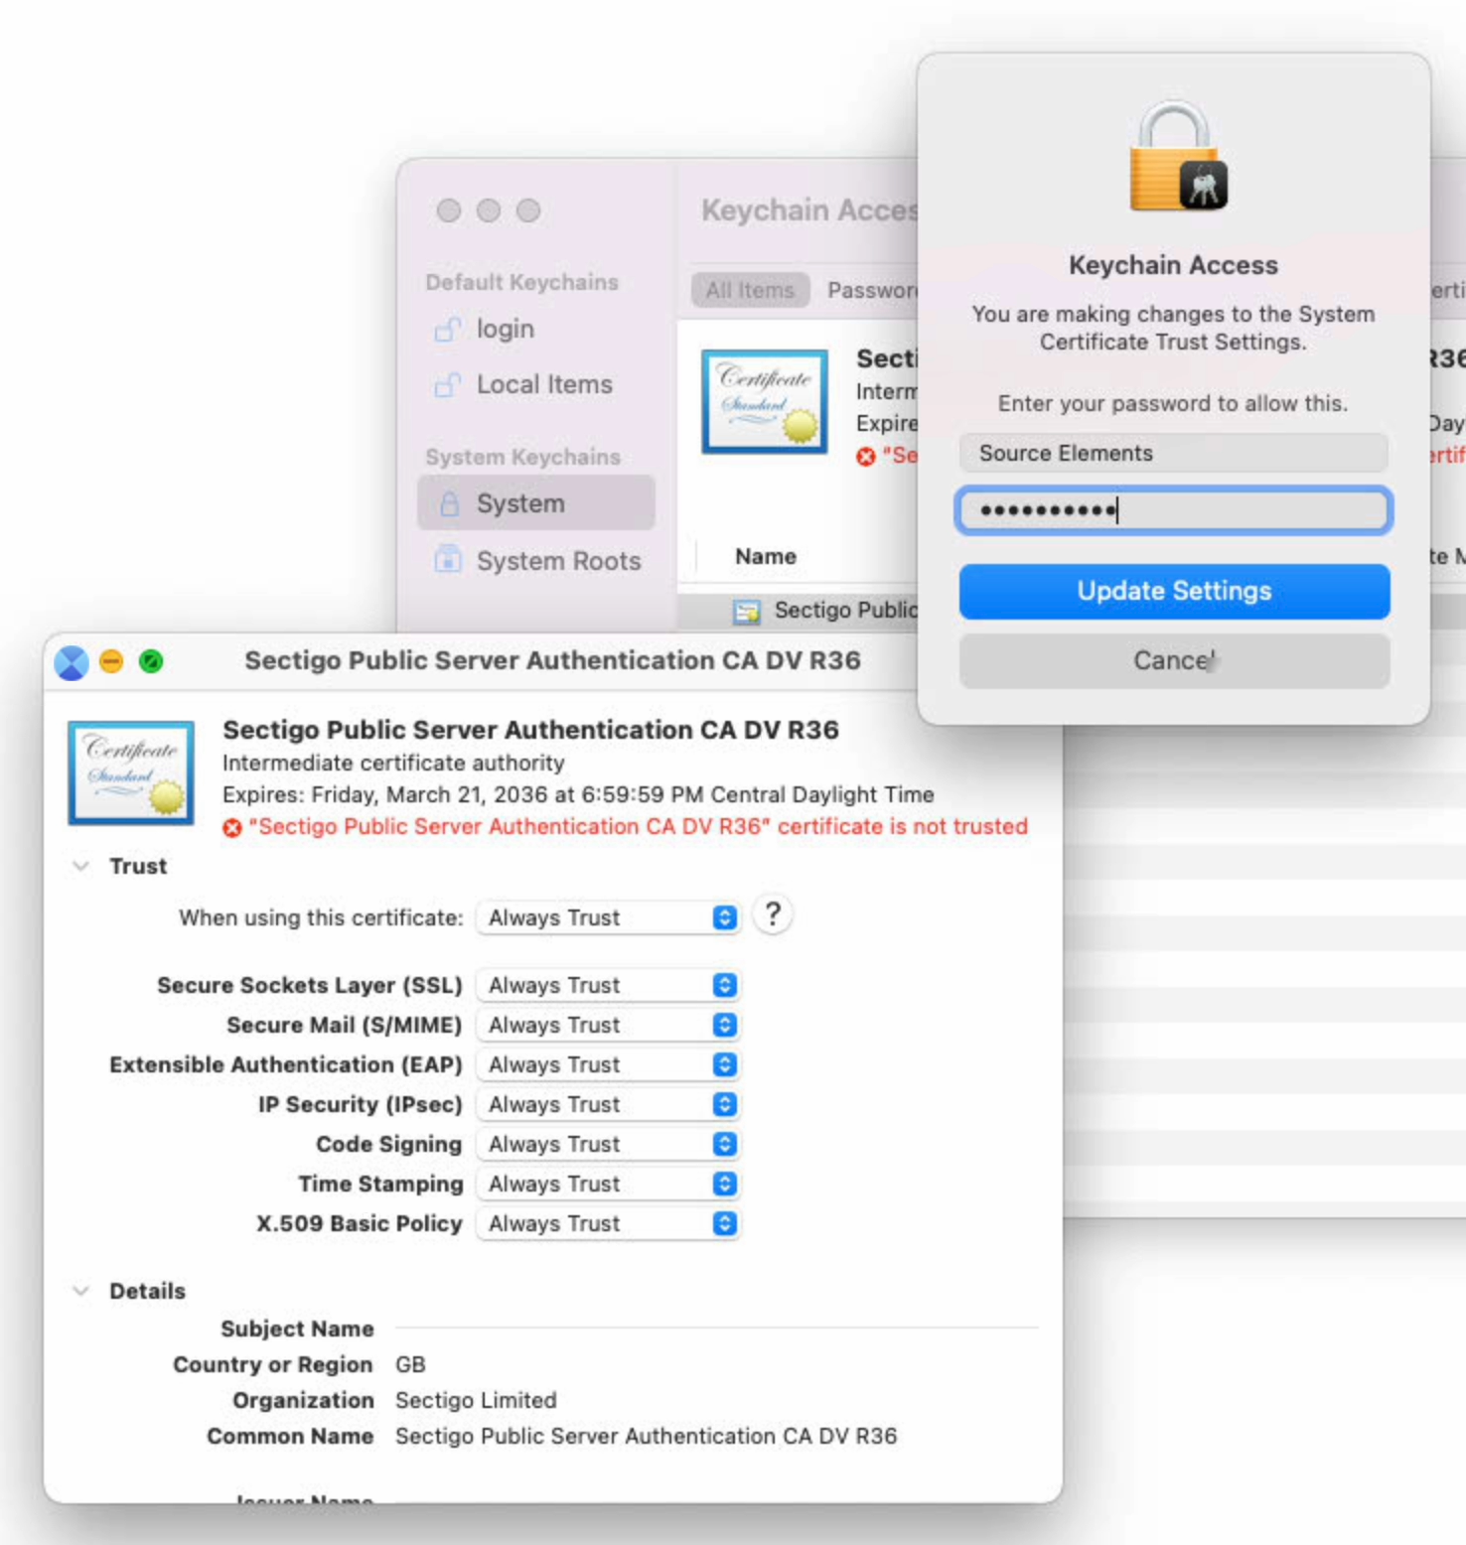The width and height of the screenshot is (1466, 1545).
Task: Click the password input field
Action: pyautogui.click(x=1174, y=510)
